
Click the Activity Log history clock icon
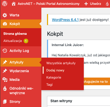pos(5,51)
